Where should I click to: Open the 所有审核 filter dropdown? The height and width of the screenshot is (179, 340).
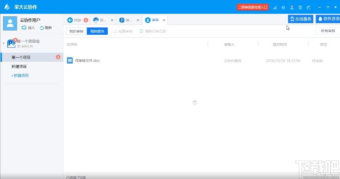328,31
